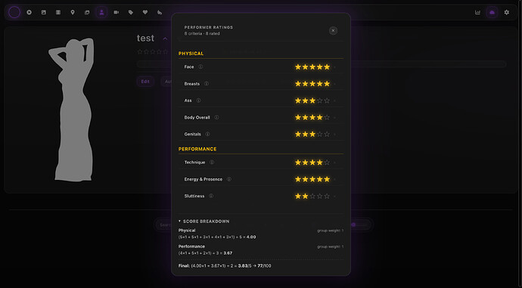
Task: Open Galleries from the stacked images icon
Action: coord(87,12)
